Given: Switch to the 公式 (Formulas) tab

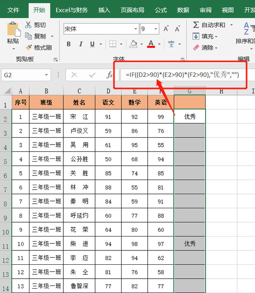Looking at the screenshot, I should (161, 10).
